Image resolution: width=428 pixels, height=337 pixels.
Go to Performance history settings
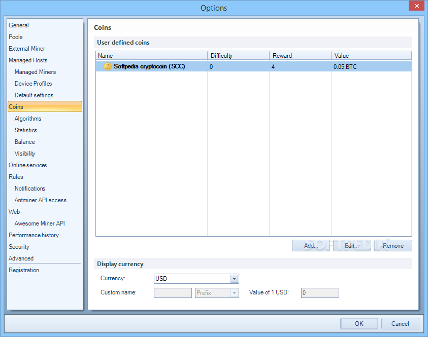(34, 235)
